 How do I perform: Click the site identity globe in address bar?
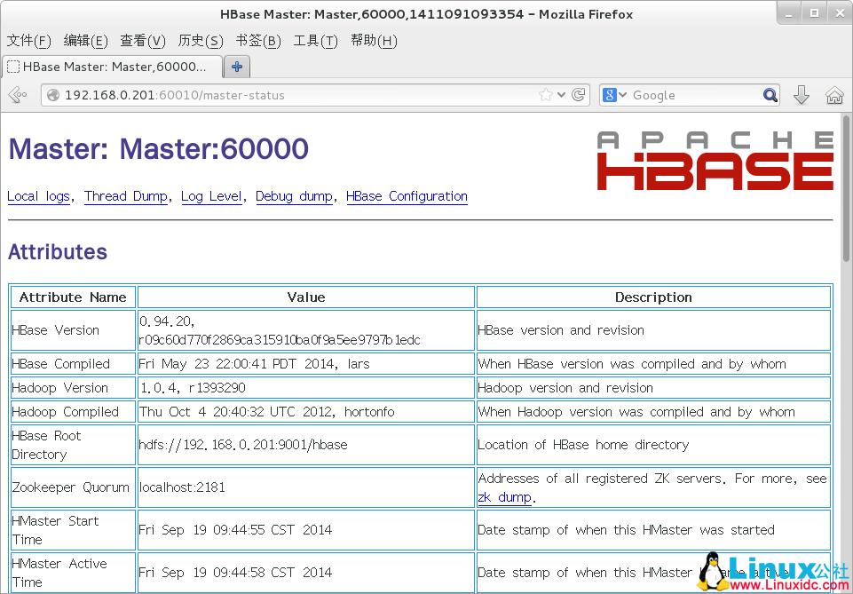[53, 95]
